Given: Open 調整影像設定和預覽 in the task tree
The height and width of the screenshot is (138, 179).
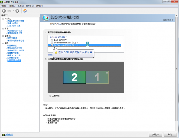Looking at the screenshot, I should pyautogui.click(x=16, y=21).
